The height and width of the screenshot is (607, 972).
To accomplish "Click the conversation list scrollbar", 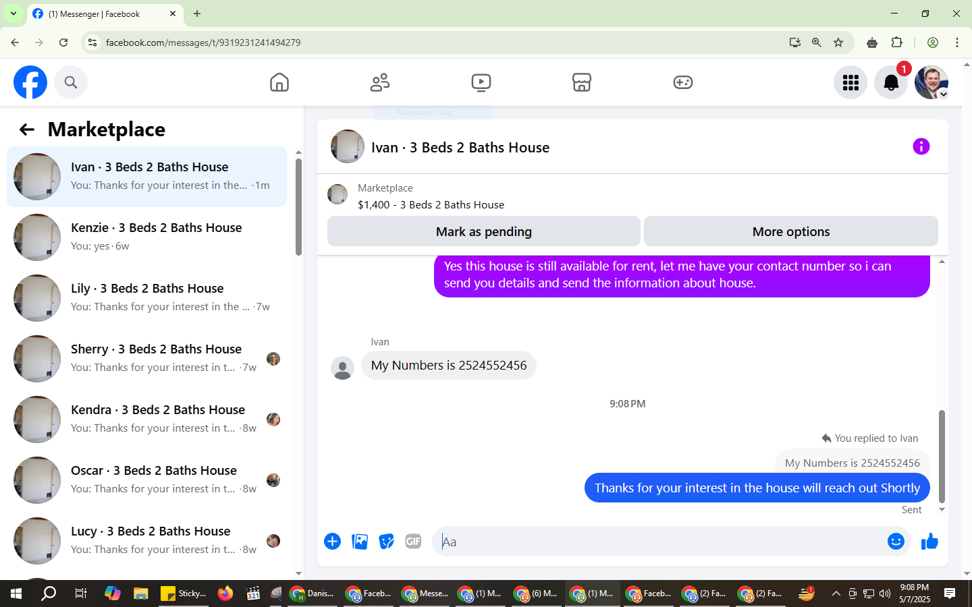I will (x=298, y=206).
